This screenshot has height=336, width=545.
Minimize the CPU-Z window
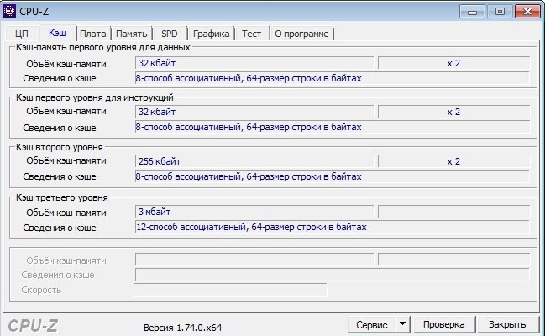click(478, 11)
